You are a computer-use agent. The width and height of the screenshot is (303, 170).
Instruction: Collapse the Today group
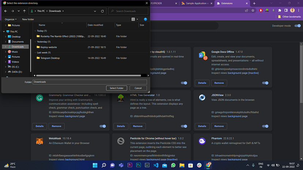(x=35, y=31)
